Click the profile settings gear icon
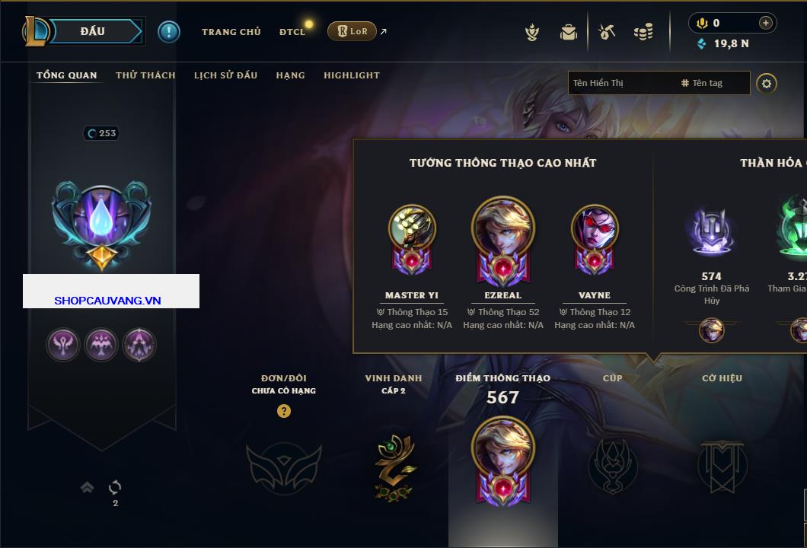This screenshot has width=807, height=548. (767, 84)
